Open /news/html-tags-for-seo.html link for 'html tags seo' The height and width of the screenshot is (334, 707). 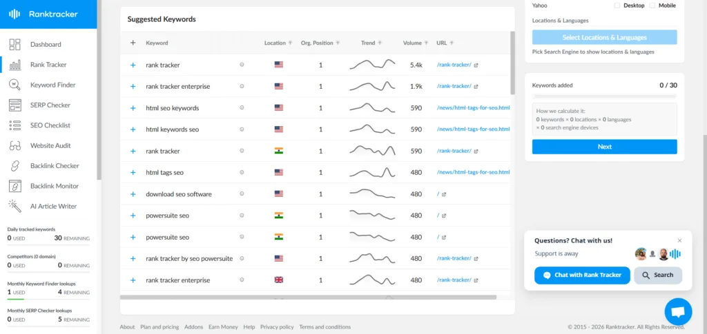click(x=473, y=172)
